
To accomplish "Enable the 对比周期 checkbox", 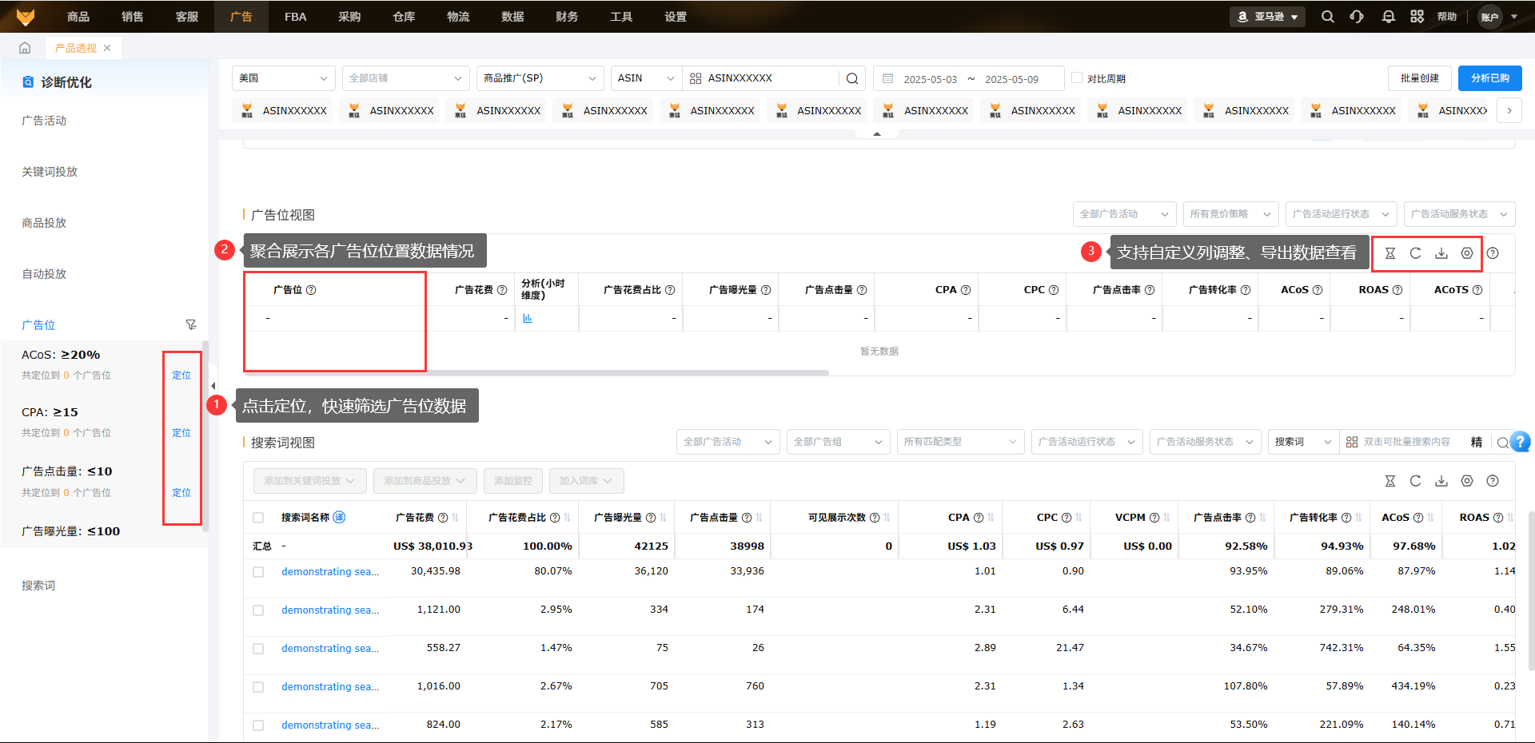I will pyautogui.click(x=1077, y=78).
